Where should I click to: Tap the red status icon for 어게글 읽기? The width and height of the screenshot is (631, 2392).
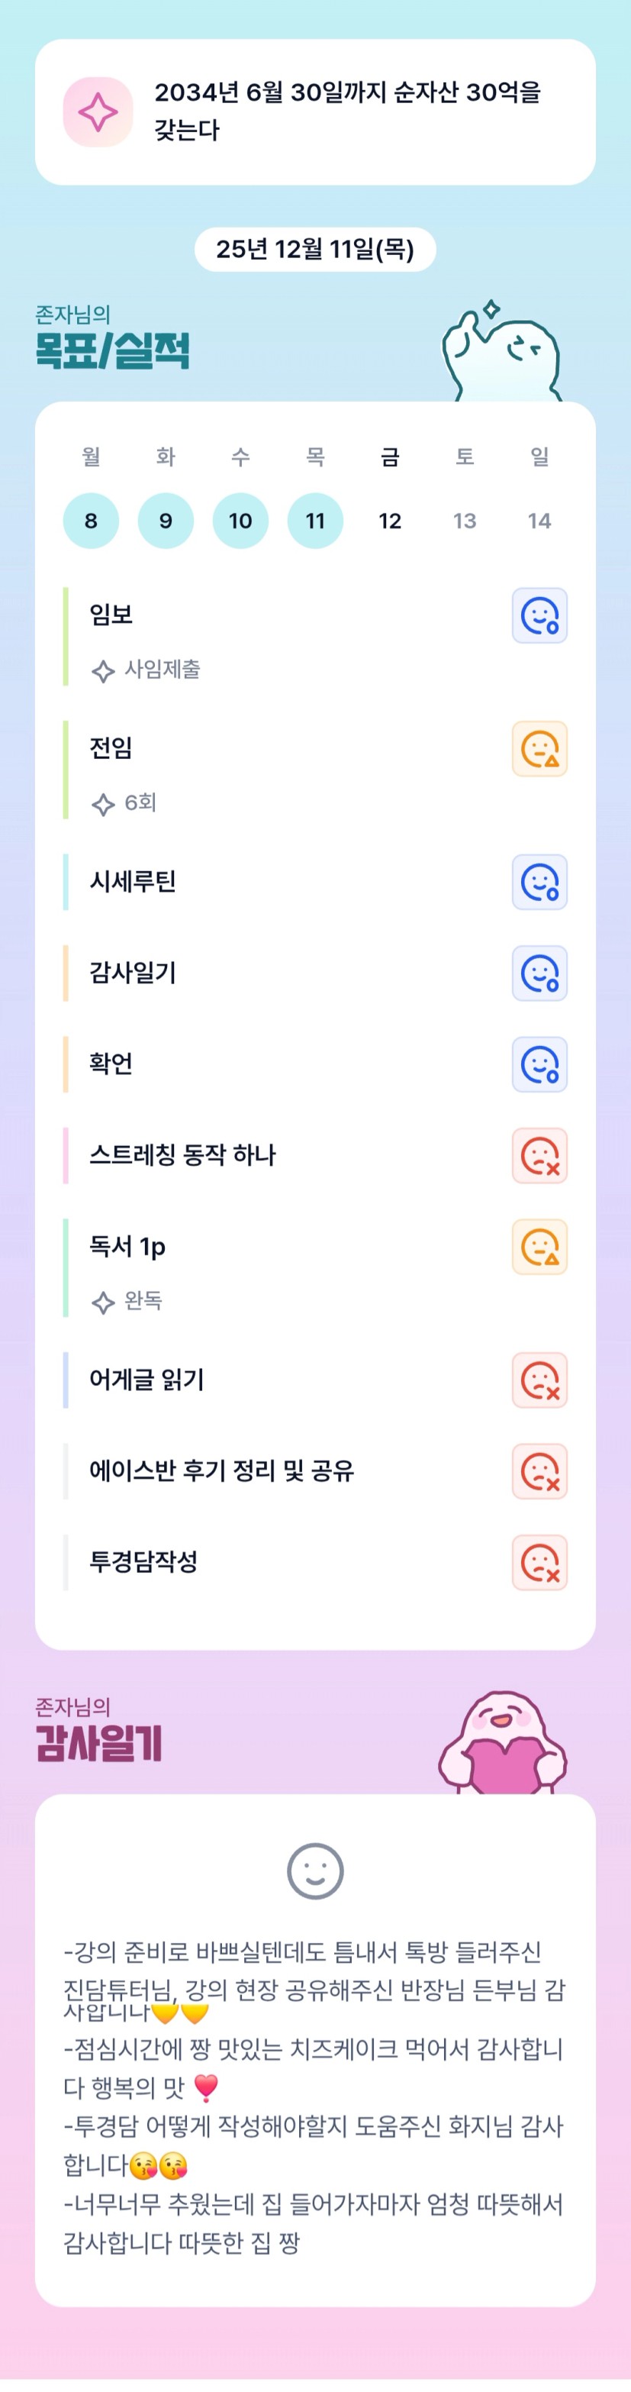click(x=539, y=1381)
